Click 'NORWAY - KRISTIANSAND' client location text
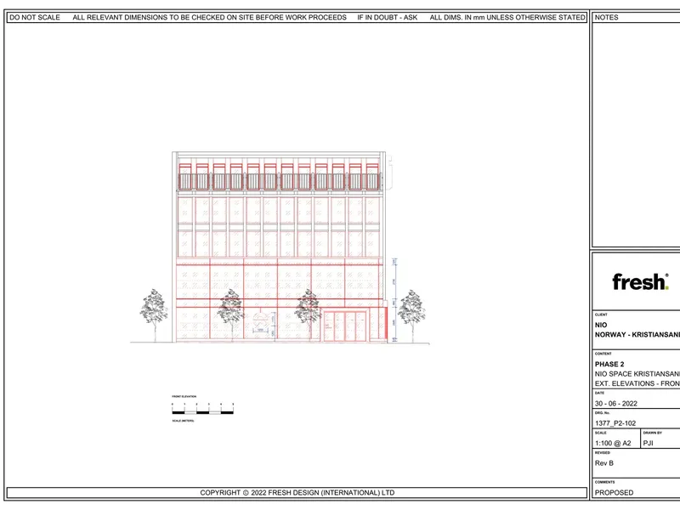 pyautogui.click(x=637, y=335)
